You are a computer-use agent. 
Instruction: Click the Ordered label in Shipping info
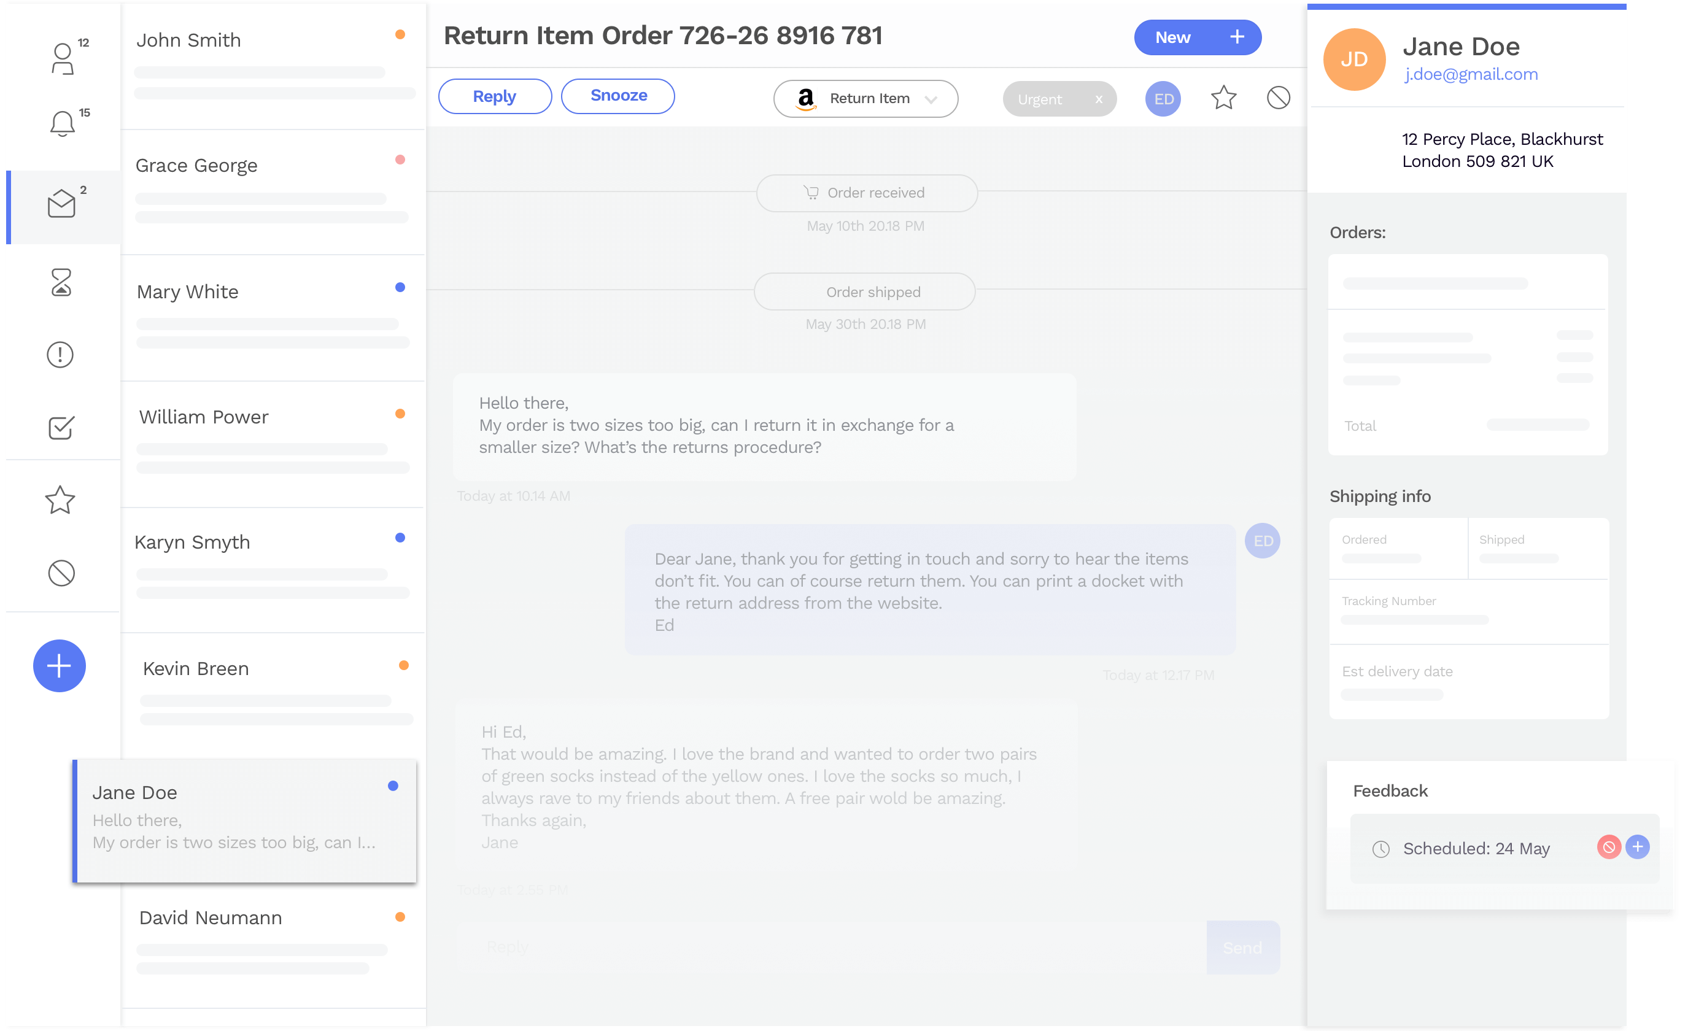coord(1364,540)
